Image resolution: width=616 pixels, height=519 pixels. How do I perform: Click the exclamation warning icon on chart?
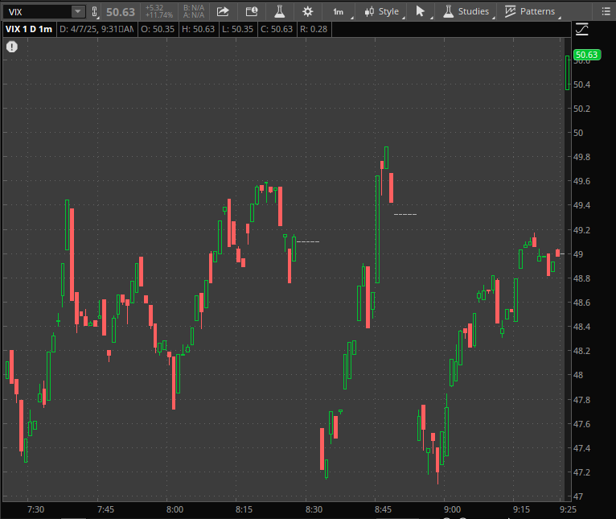pyautogui.click(x=12, y=47)
